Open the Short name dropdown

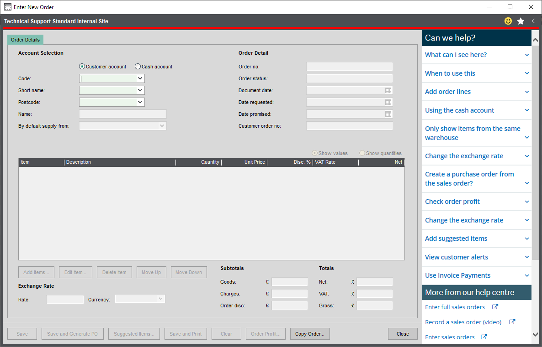pyautogui.click(x=140, y=90)
